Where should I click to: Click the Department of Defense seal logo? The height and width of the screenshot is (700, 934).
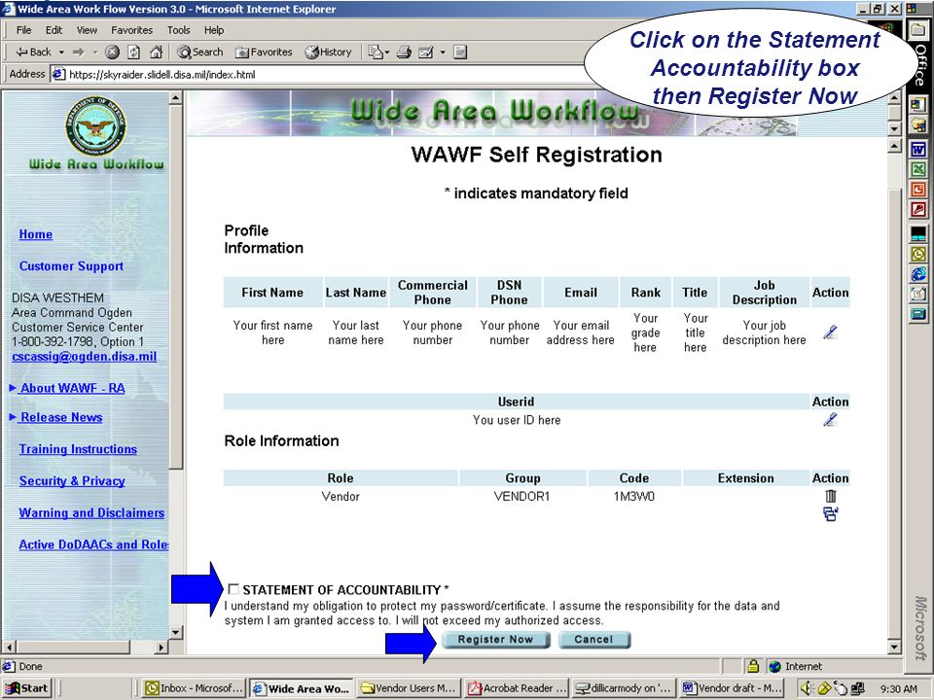95,125
